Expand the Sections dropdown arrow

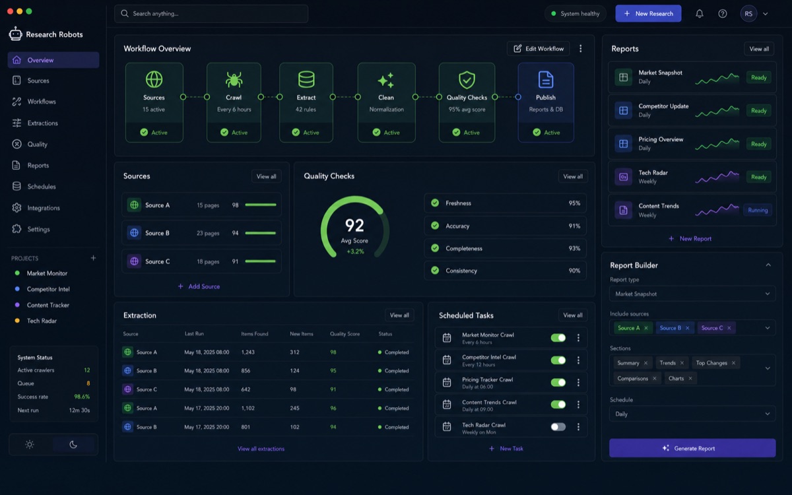pyautogui.click(x=767, y=368)
